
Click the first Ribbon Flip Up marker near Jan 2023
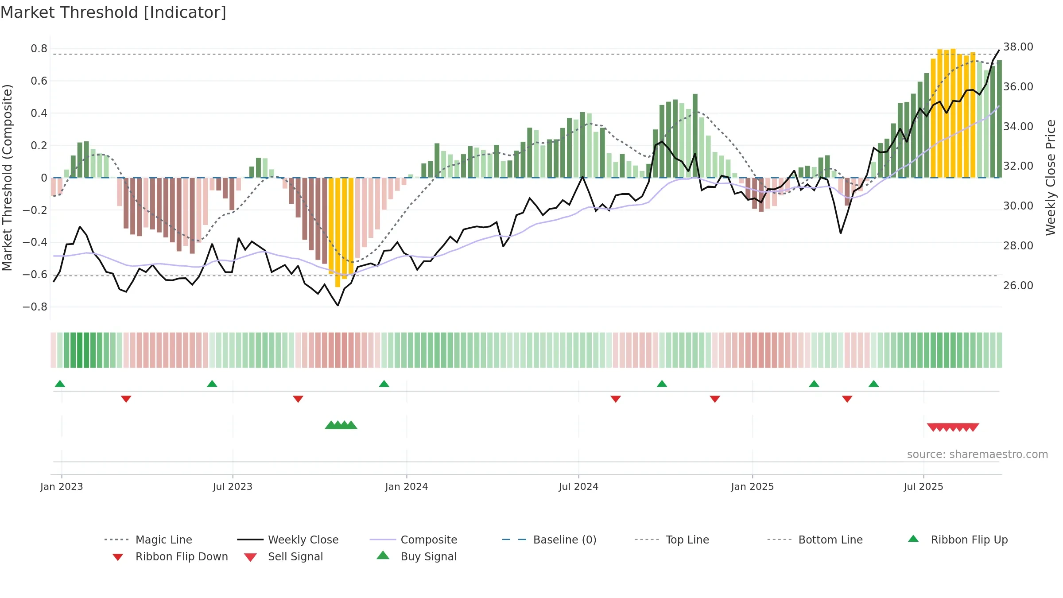pyautogui.click(x=60, y=384)
